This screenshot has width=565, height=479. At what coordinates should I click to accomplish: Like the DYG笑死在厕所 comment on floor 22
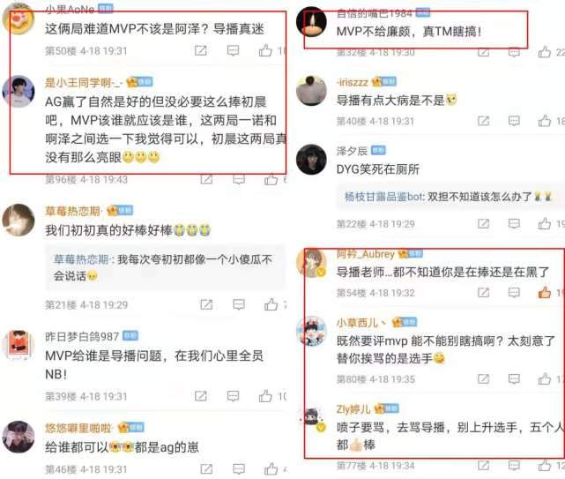pyautogui.click(x=545, y=224)
